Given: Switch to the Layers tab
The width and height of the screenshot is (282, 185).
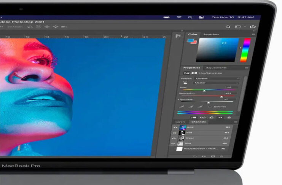Looking at the screenshot, I should point(180,122).
